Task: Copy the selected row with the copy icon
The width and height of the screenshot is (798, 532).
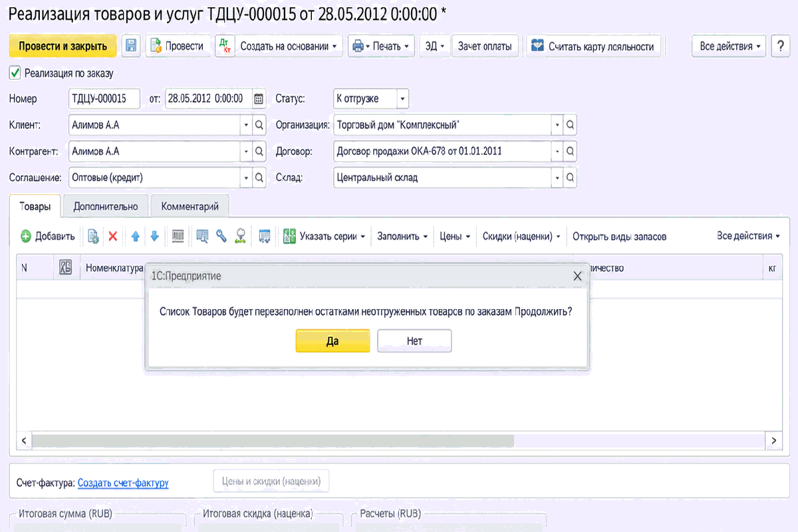Action: [x=94, y=236]
